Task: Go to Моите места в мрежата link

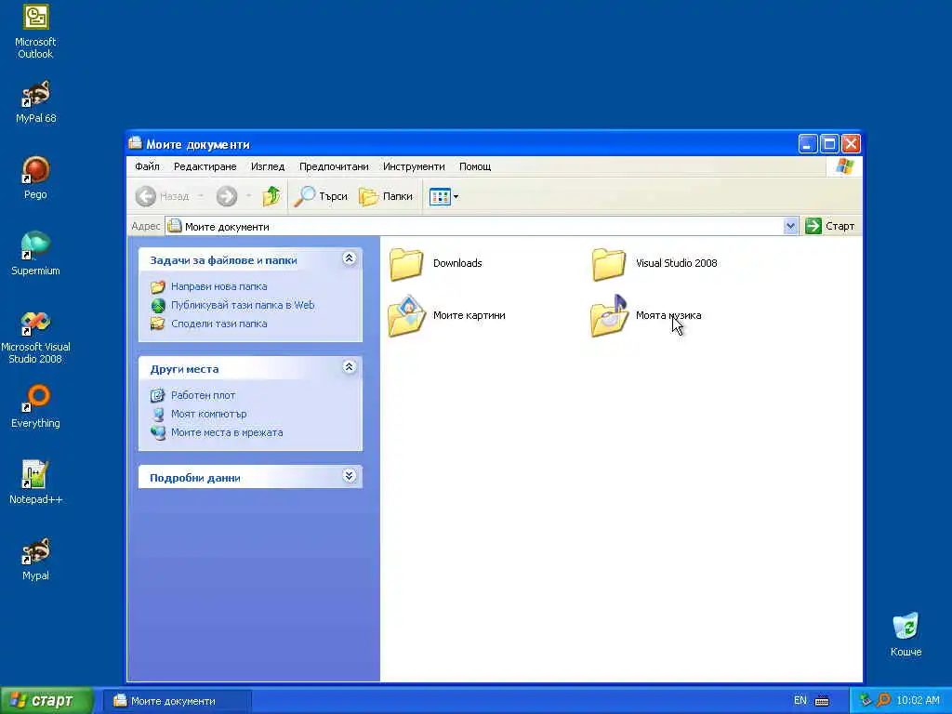Action: coord(227,433)
